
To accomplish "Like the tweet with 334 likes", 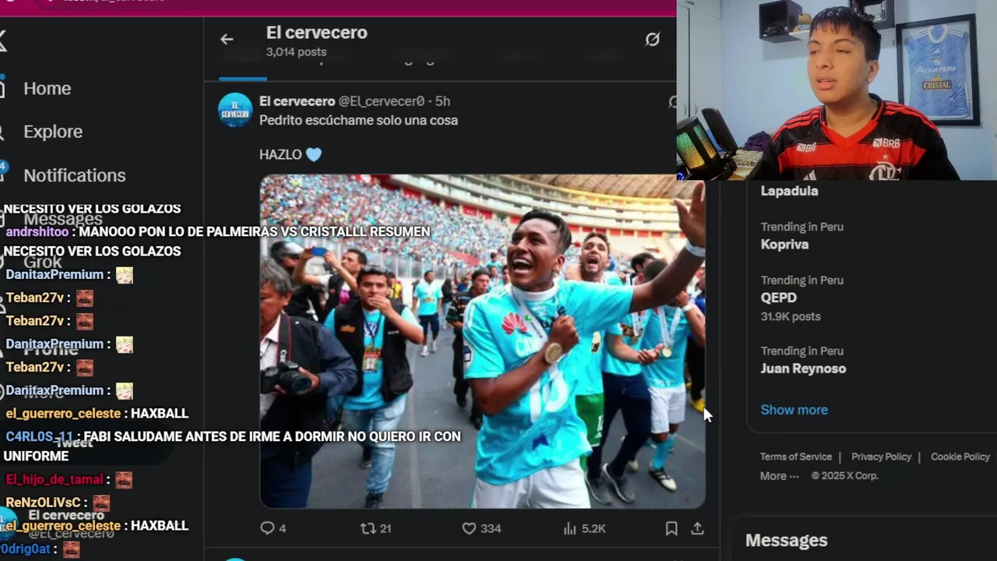I will [481, 528].
